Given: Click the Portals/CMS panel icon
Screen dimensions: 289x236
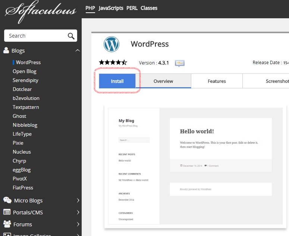Looking at the screenshot, I should 7,212.
